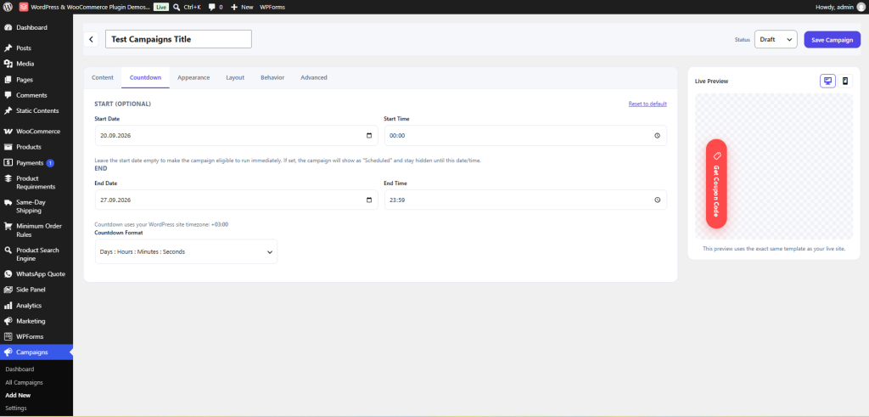Click the Start Date field 20.09.2026
Viewport: 869px width, 417px height.
pyautogui.click(x=237, y=135)
